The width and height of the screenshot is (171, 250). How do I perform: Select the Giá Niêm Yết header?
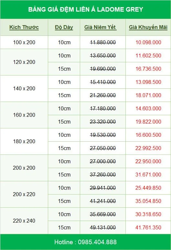tap(100, 27)
